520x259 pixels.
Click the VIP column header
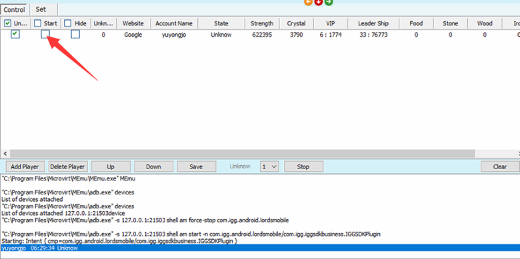[331, 23]
